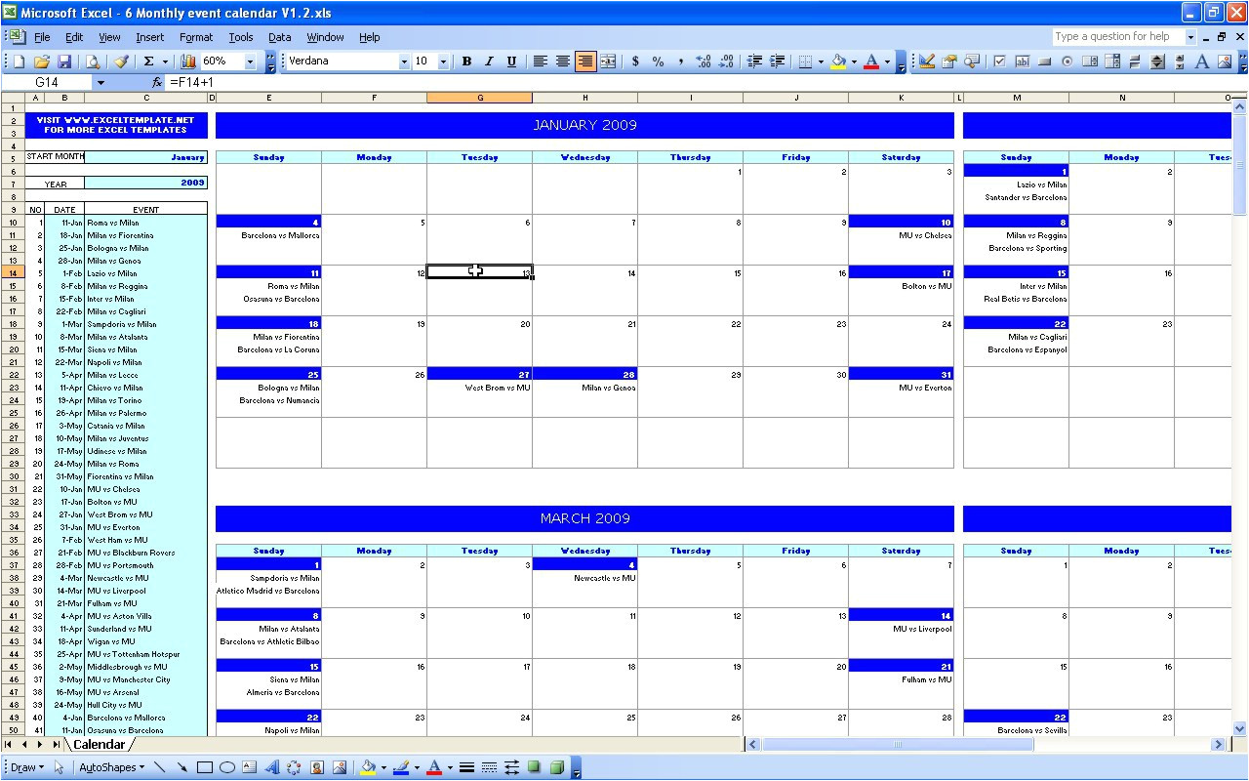Open Print Preview from the toolbar

[x=93, y=62]
